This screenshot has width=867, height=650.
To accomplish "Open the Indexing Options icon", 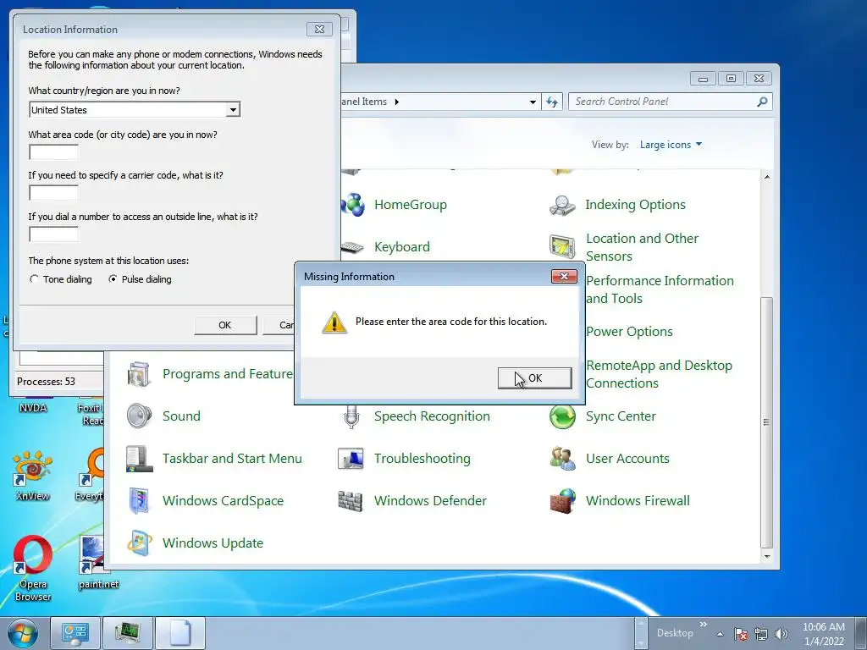I will [x=562, y=205].
